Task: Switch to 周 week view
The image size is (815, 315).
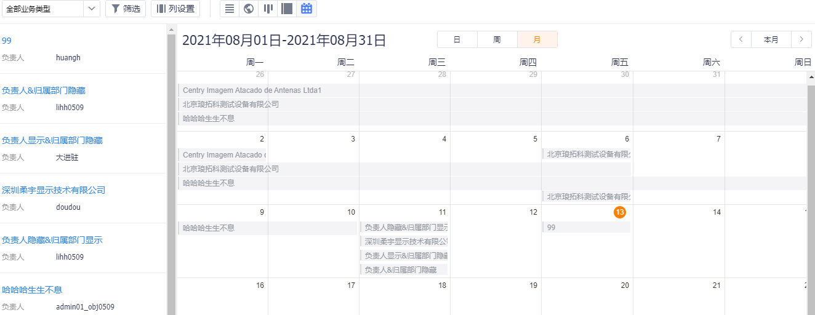Action: 497,39
